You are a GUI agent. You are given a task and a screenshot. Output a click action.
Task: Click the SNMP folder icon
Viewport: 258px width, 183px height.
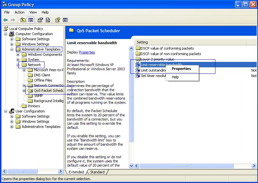point(30,96)
